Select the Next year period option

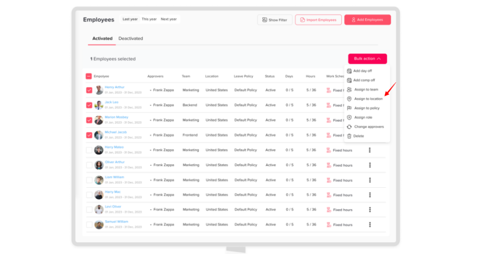[168, 20]
